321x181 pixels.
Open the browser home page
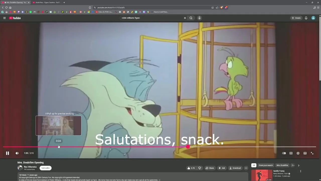click(10, 8)
